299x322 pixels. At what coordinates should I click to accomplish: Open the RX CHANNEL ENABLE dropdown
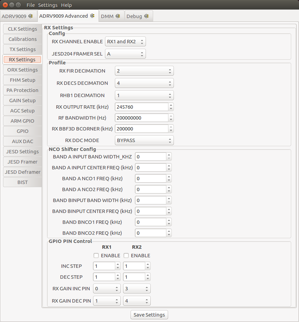pyautogui.click(x=125, y=41)
